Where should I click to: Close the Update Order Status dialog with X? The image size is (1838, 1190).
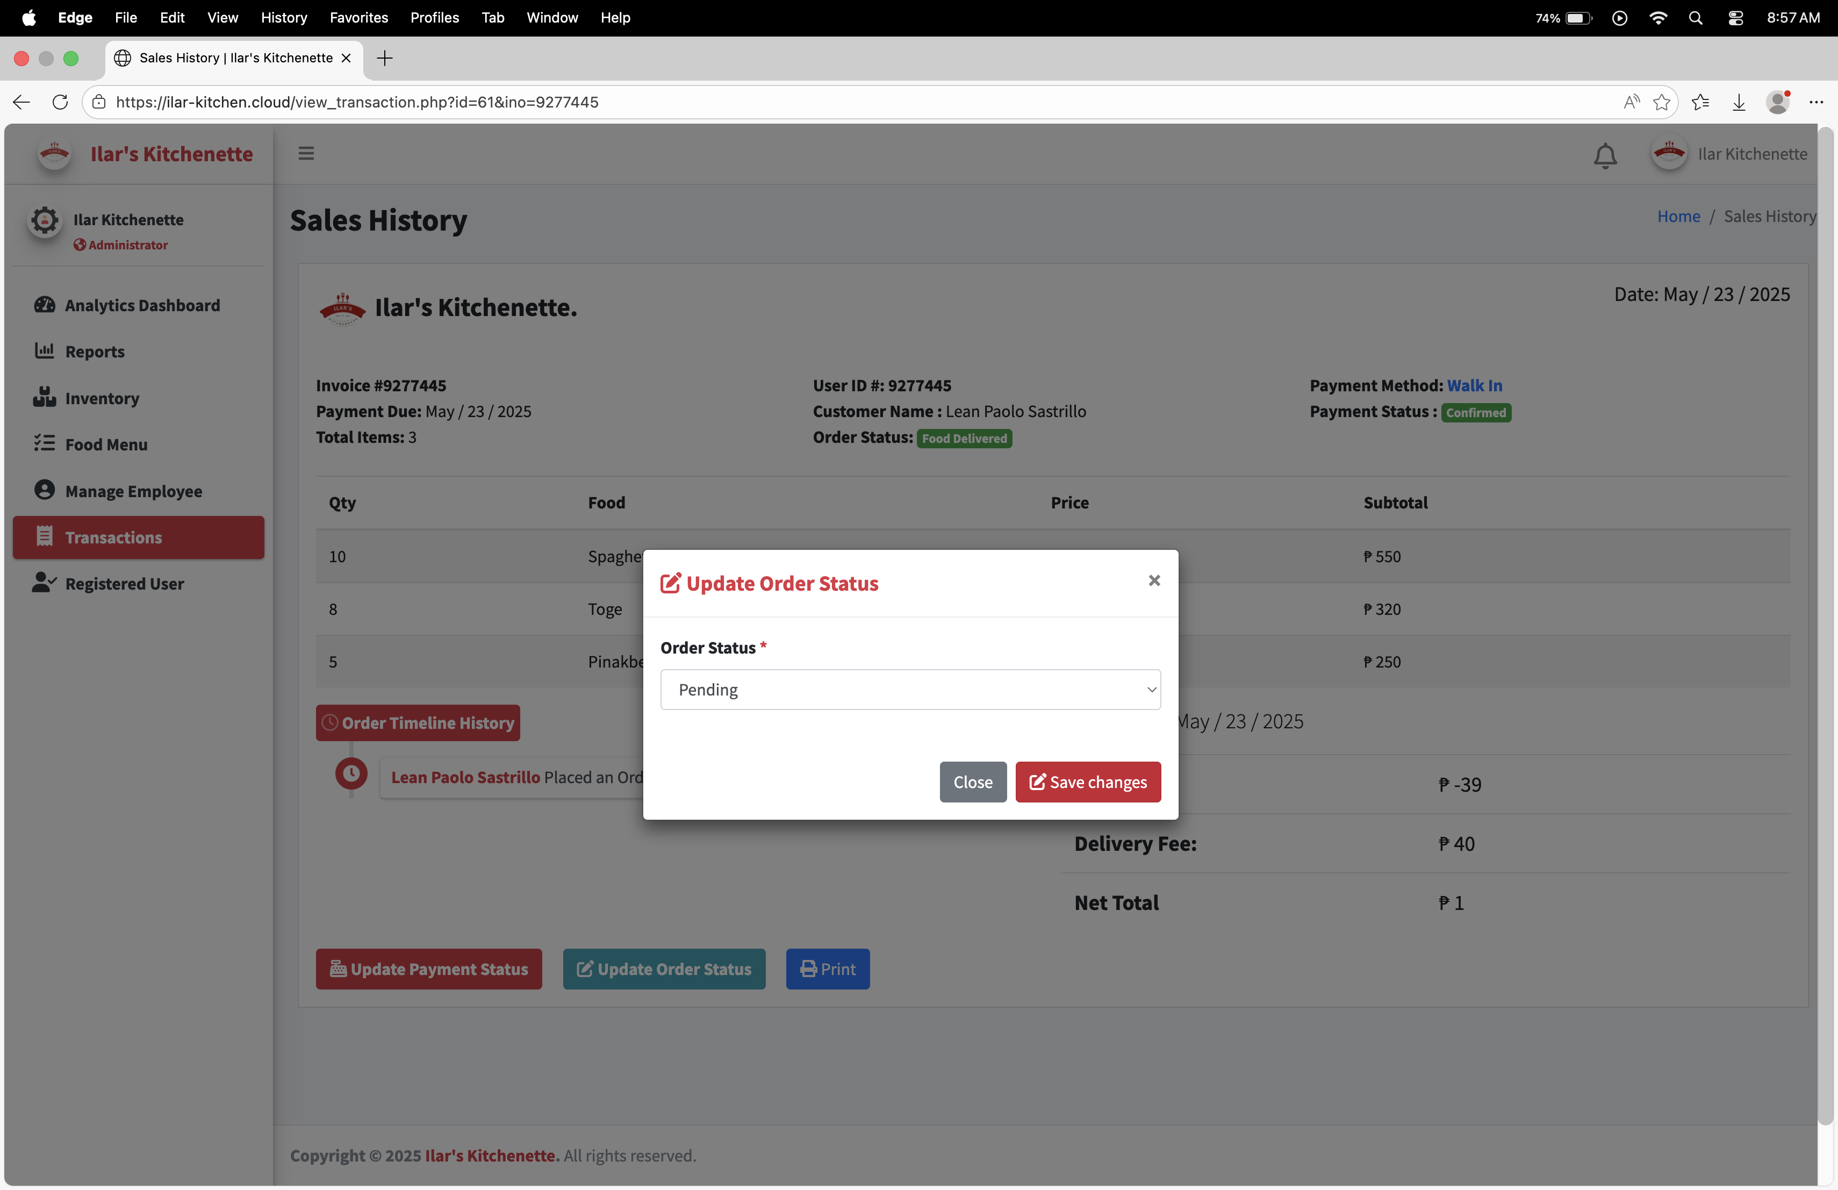pos(1154,580)
